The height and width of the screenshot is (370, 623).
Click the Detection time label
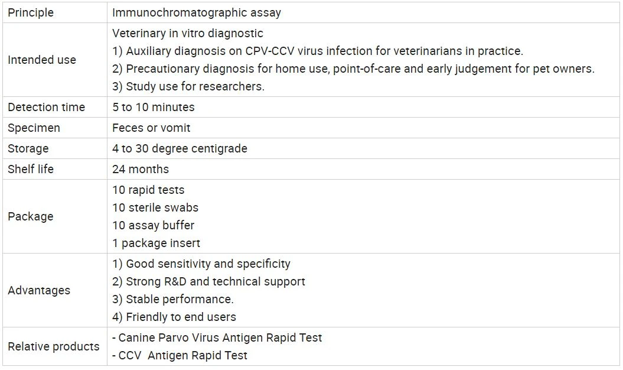click(x=46, y=108)
